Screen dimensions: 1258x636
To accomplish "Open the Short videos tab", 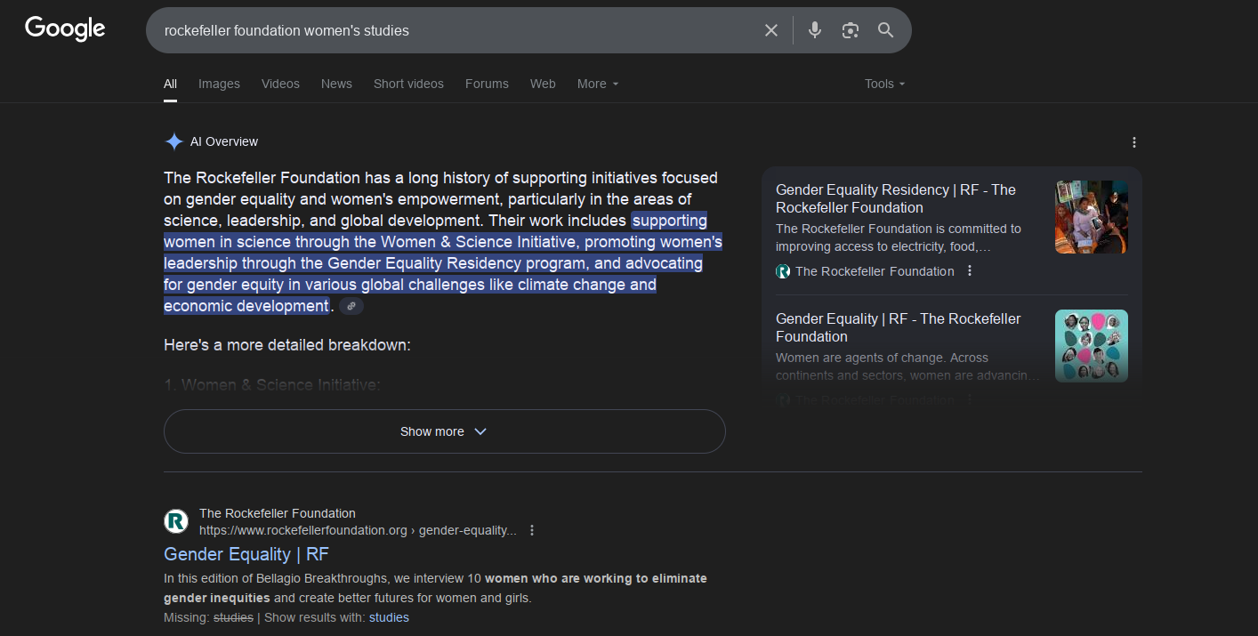I will tap(408, 84).
